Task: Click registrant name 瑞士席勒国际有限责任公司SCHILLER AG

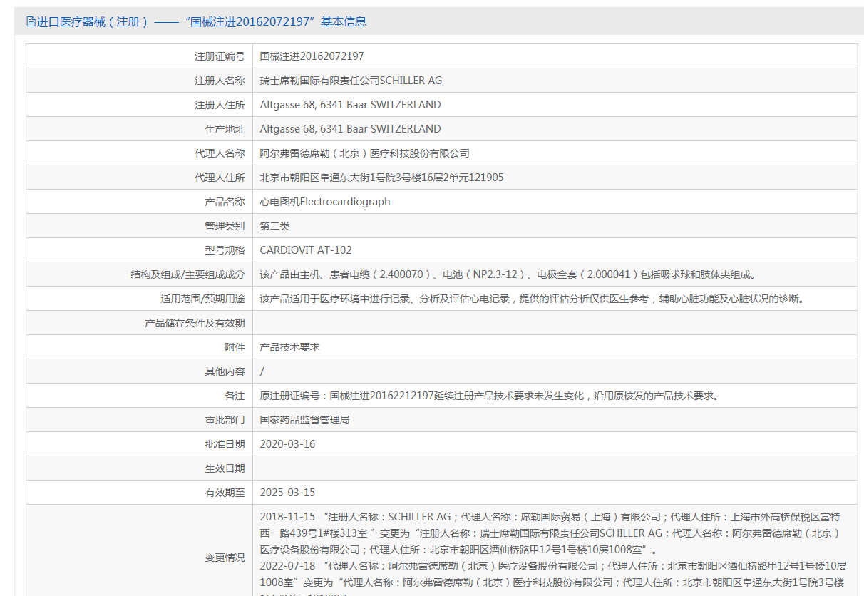Action: pyautogui.click(x=351, y=81)
